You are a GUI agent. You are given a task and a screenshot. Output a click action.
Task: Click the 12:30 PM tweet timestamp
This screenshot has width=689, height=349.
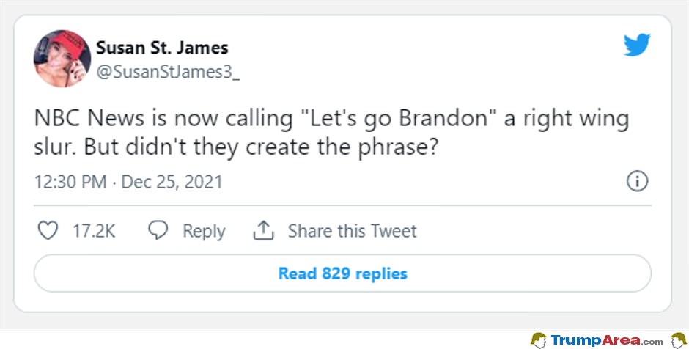click(70, 182)
